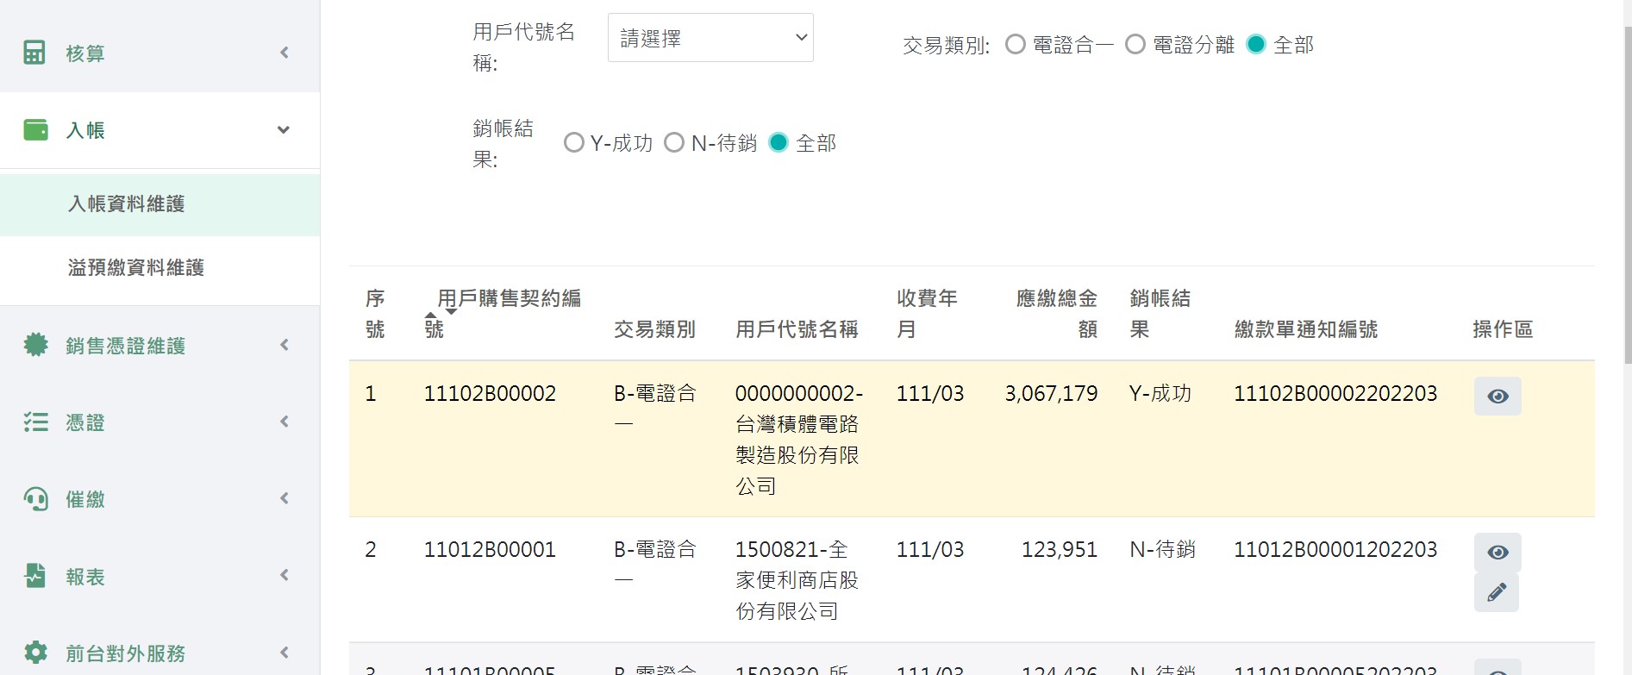
Task: Click notice number 11012B00001202203
Action: 1335,550
